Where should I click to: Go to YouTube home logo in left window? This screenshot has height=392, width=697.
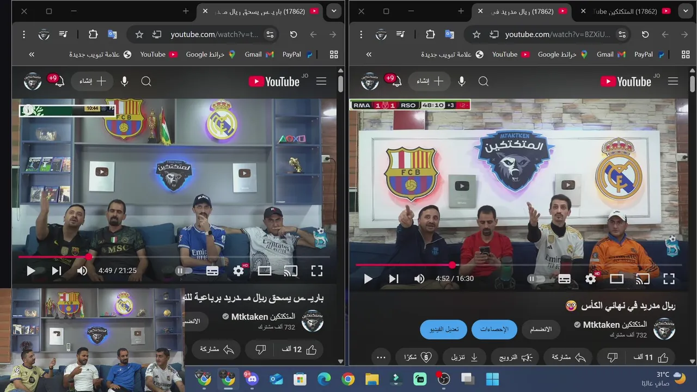[274, 81]
